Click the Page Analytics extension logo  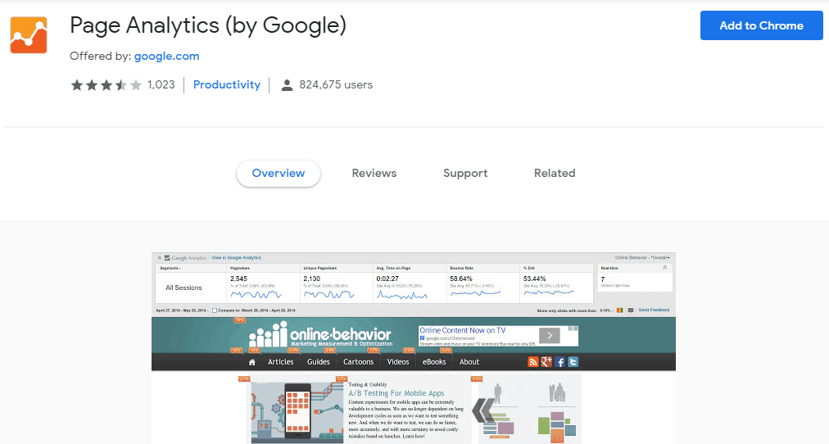point(29,35)
